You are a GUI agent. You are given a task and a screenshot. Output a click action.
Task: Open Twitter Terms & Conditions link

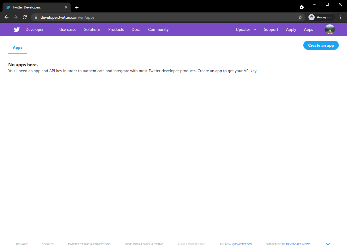(89, 244)
